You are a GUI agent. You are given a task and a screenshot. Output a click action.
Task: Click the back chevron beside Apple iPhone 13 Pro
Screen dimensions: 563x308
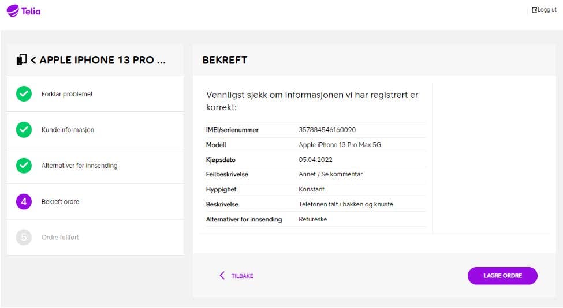tap(33, 60)
